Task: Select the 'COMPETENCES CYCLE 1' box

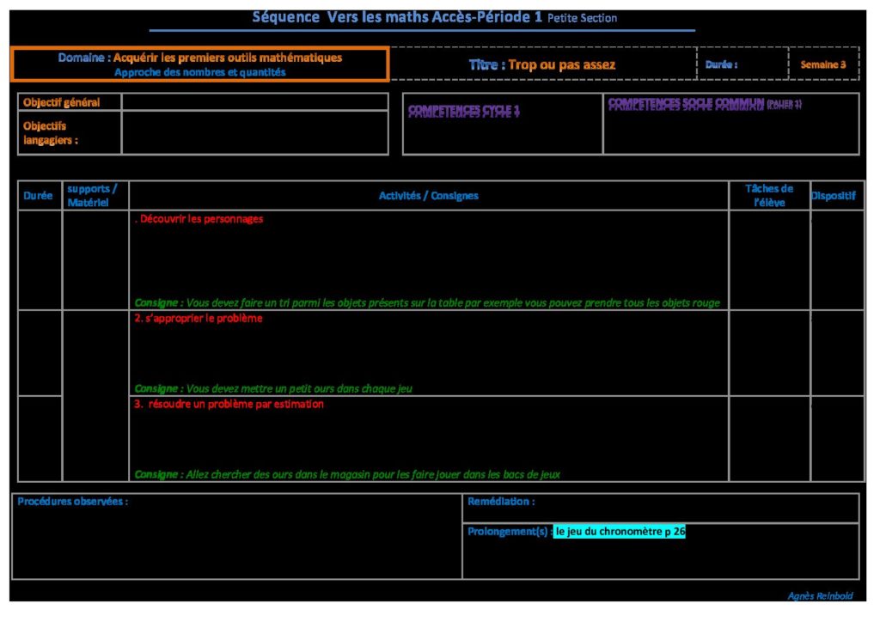Action: click(502, 124)
